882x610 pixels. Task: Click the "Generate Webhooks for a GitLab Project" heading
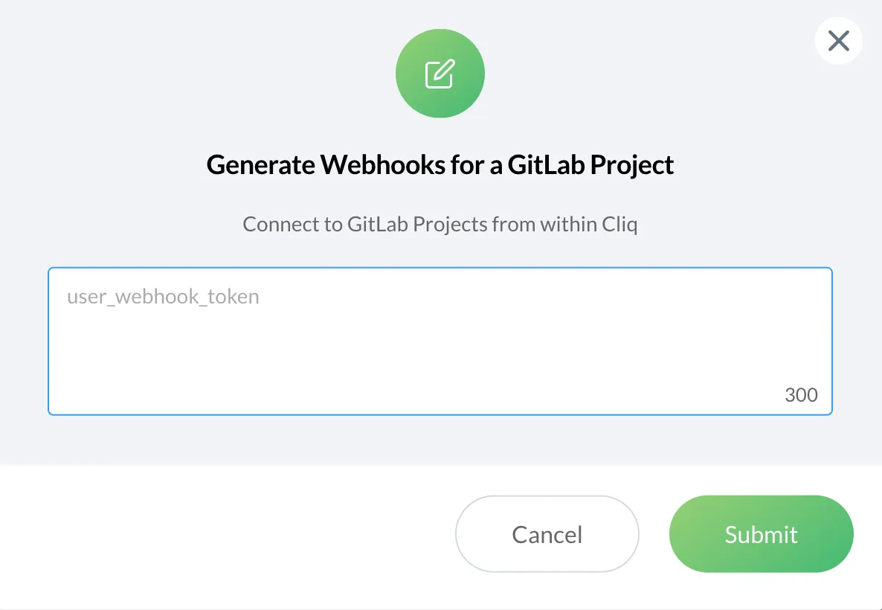[440, 164]
